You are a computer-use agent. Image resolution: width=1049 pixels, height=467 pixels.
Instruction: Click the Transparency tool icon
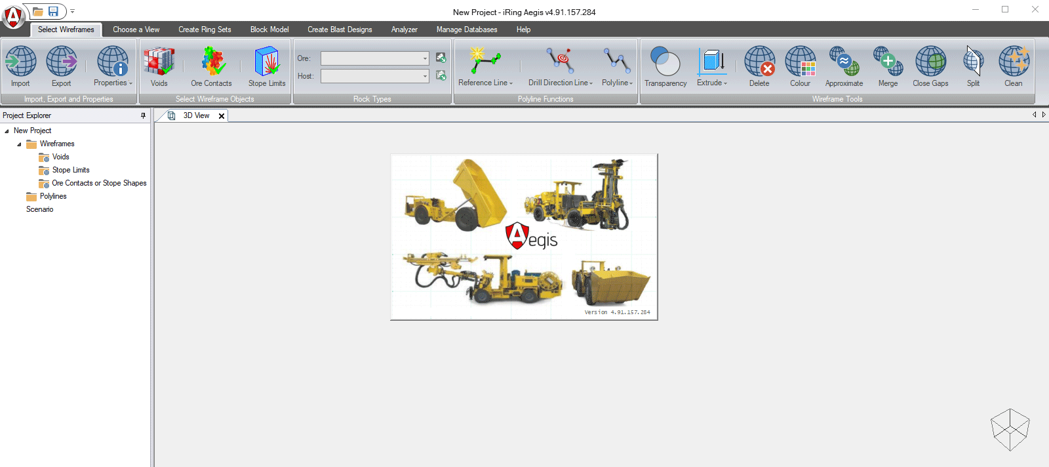coord(665,62)
